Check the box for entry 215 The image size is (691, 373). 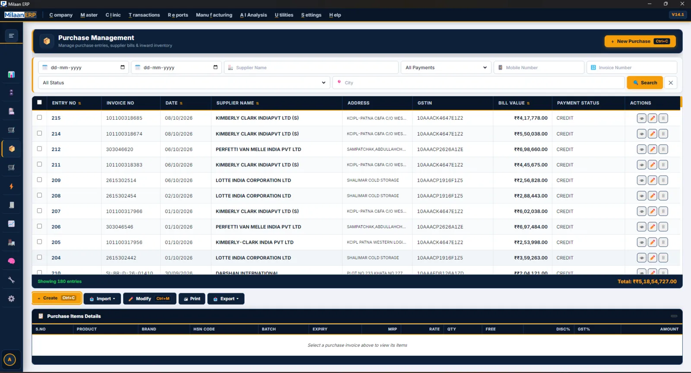point(40,118)
